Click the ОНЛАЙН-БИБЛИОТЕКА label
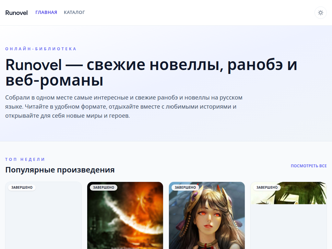Viewport: 332px width, 249px height. (x=41, y=49)
